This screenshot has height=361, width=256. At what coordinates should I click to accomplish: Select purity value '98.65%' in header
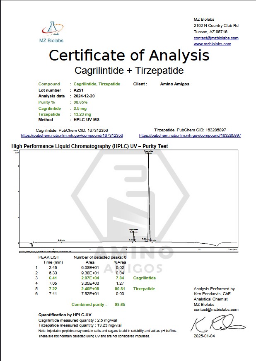[x=80, y=102]
